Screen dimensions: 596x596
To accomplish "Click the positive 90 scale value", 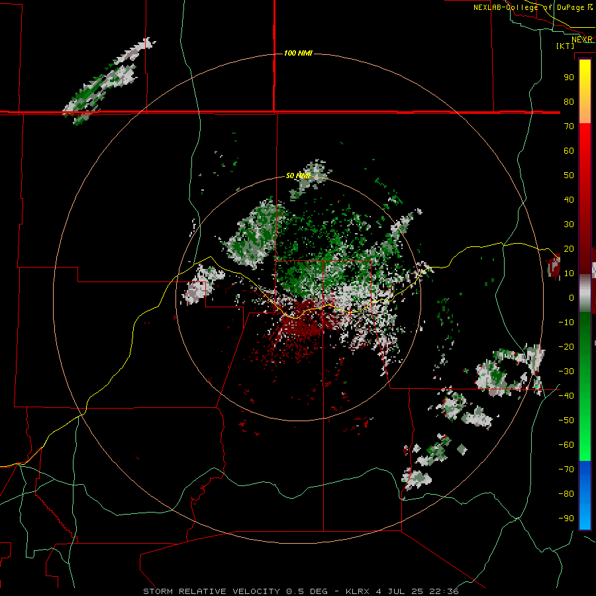I will click(569, 77).
